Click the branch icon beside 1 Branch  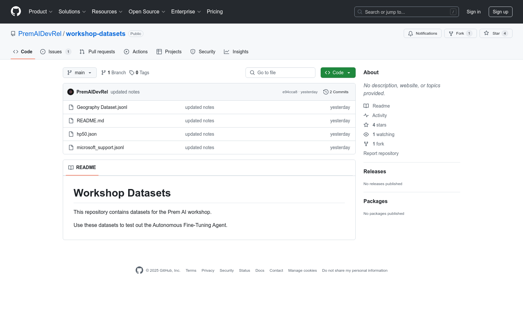point(104,73)
